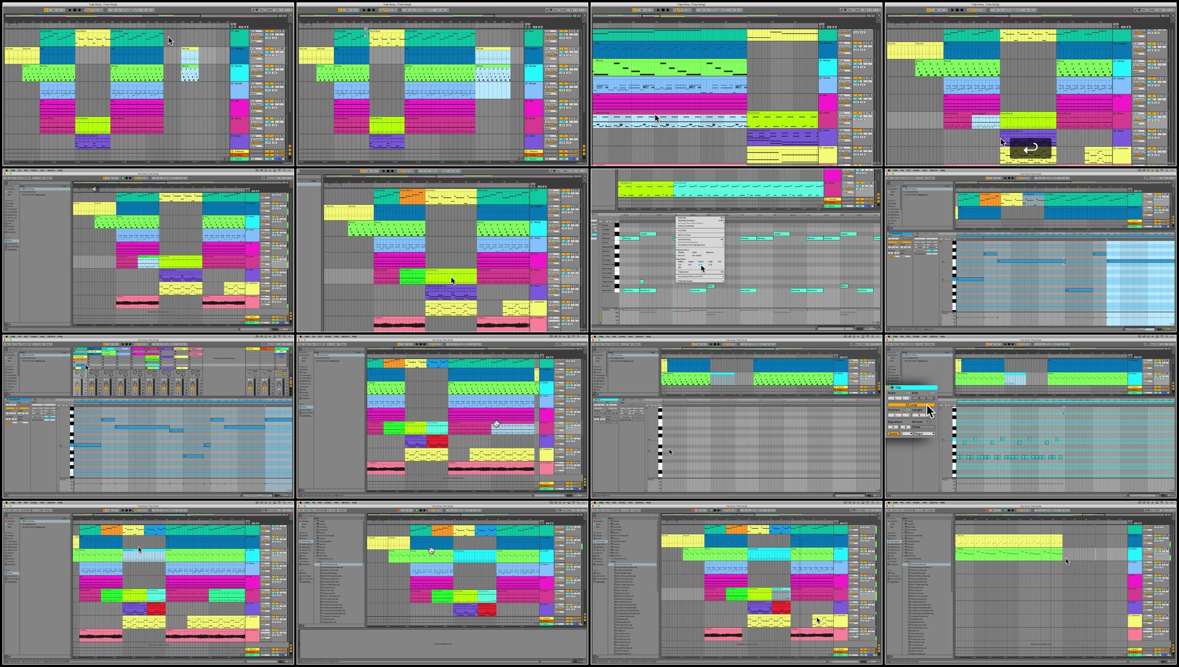Select Quantize Settings in the context menu
This screenshot has width=1179, height=667.
coord(686,221)
